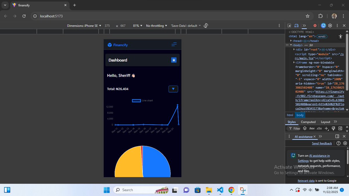This screenshot has height=196, width=349.
Task: Toggle the Line chart legend box
Action: pos(136,100)
